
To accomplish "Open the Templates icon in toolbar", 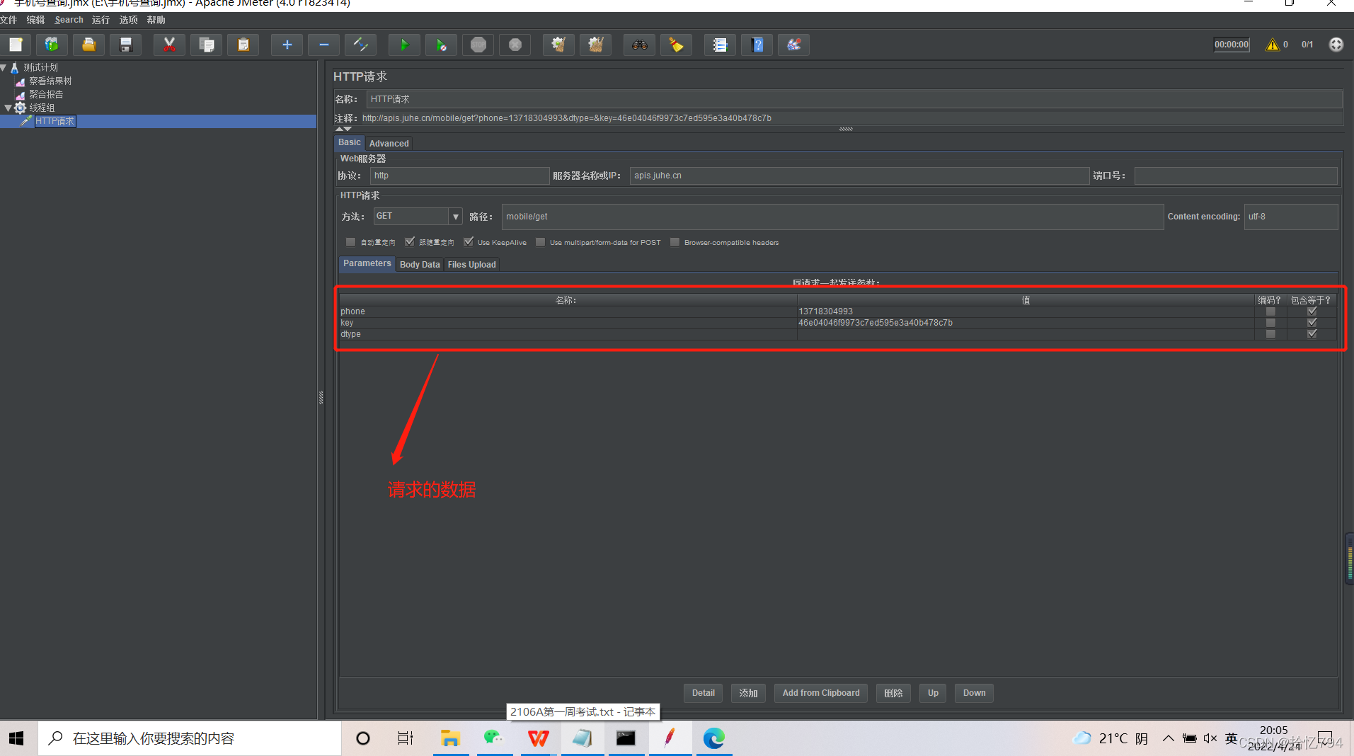I will click(x=52, y=45).
